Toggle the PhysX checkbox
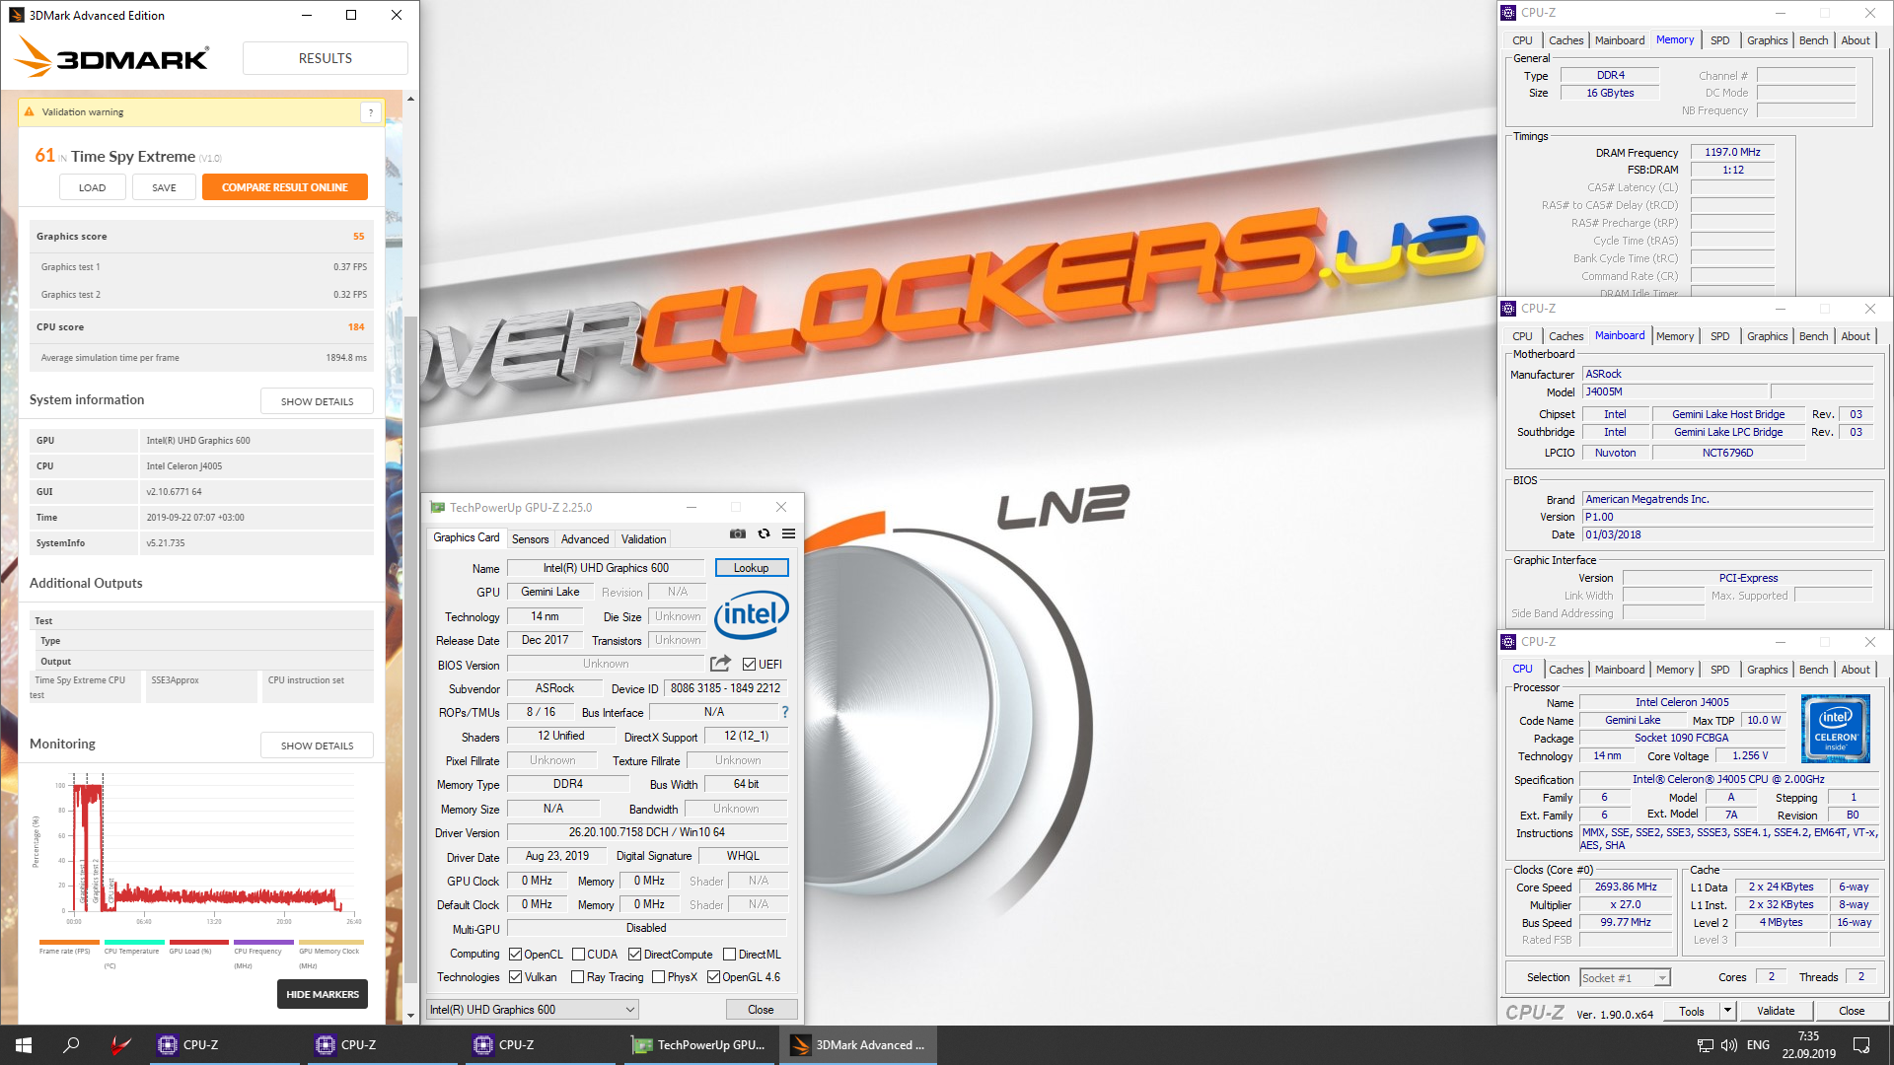Viewport: 1894px width, 1065px height. (658, 977)
